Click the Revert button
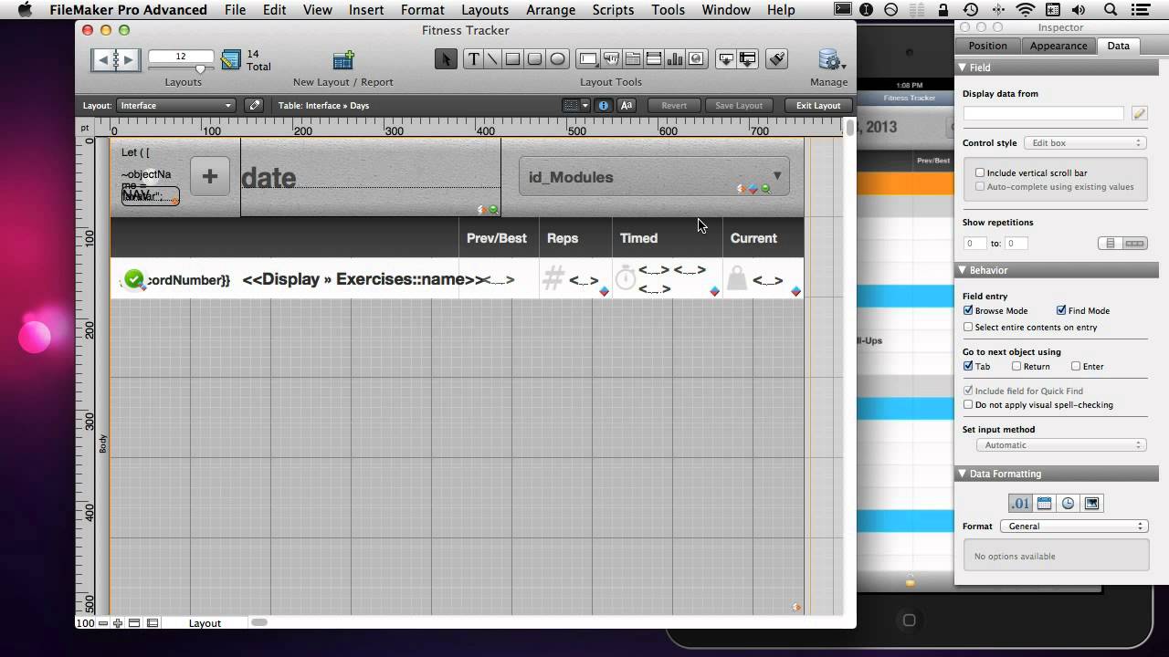1169x657 pixels. [674, 106]
